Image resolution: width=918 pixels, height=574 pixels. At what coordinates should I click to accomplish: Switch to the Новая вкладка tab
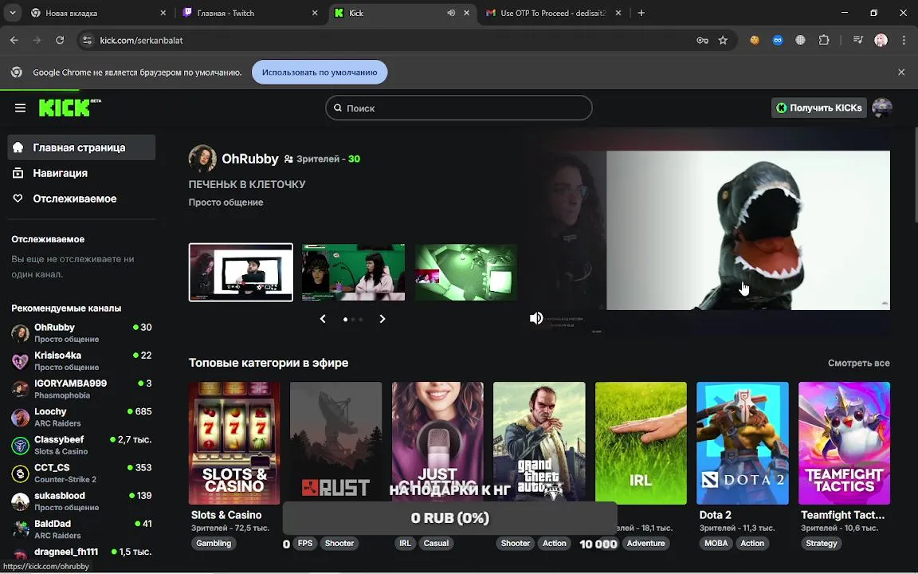(98, 13)
